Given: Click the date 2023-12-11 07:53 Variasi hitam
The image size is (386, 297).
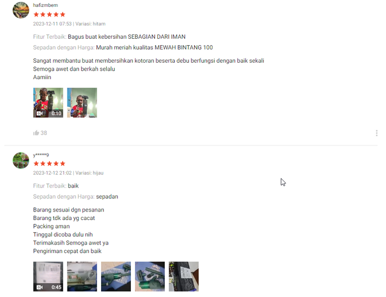Looking at the screenshot, I should tap(69, 24).
